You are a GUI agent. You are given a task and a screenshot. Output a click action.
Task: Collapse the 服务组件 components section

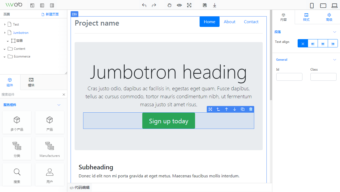coord(59,105)
